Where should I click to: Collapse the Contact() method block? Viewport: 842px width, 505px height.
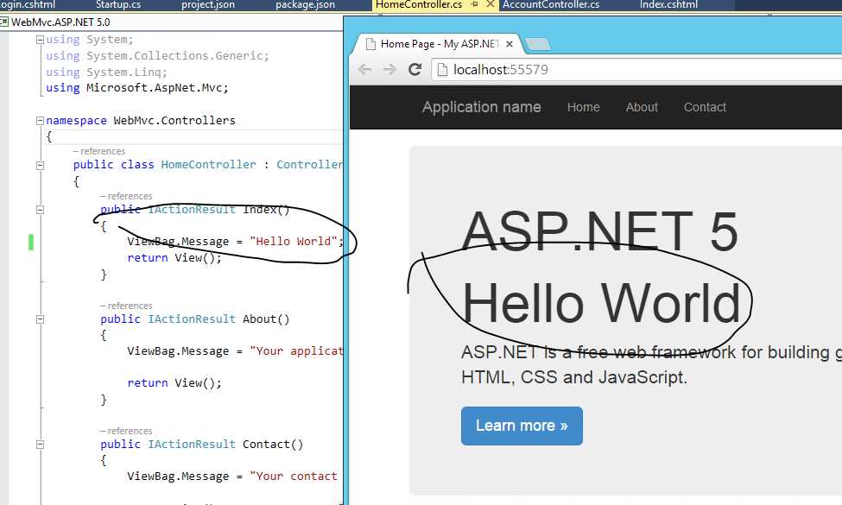point(40,445)
